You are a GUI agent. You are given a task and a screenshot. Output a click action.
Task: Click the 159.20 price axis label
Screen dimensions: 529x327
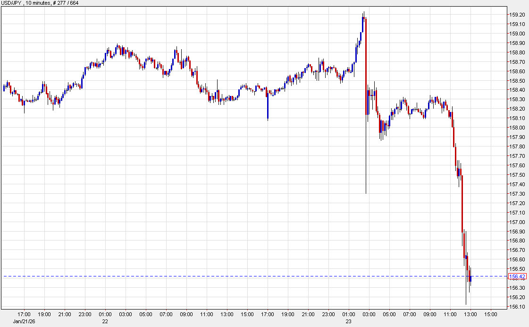(518, 15)
